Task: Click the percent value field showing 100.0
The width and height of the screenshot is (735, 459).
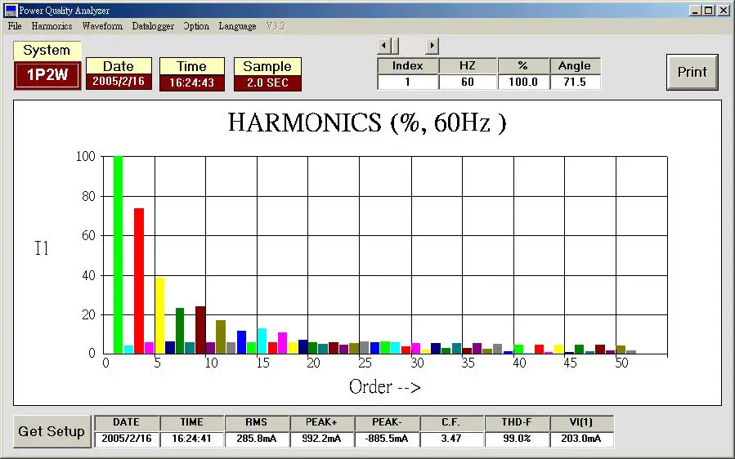Action: pyautogui.click(x=523, y=82)
